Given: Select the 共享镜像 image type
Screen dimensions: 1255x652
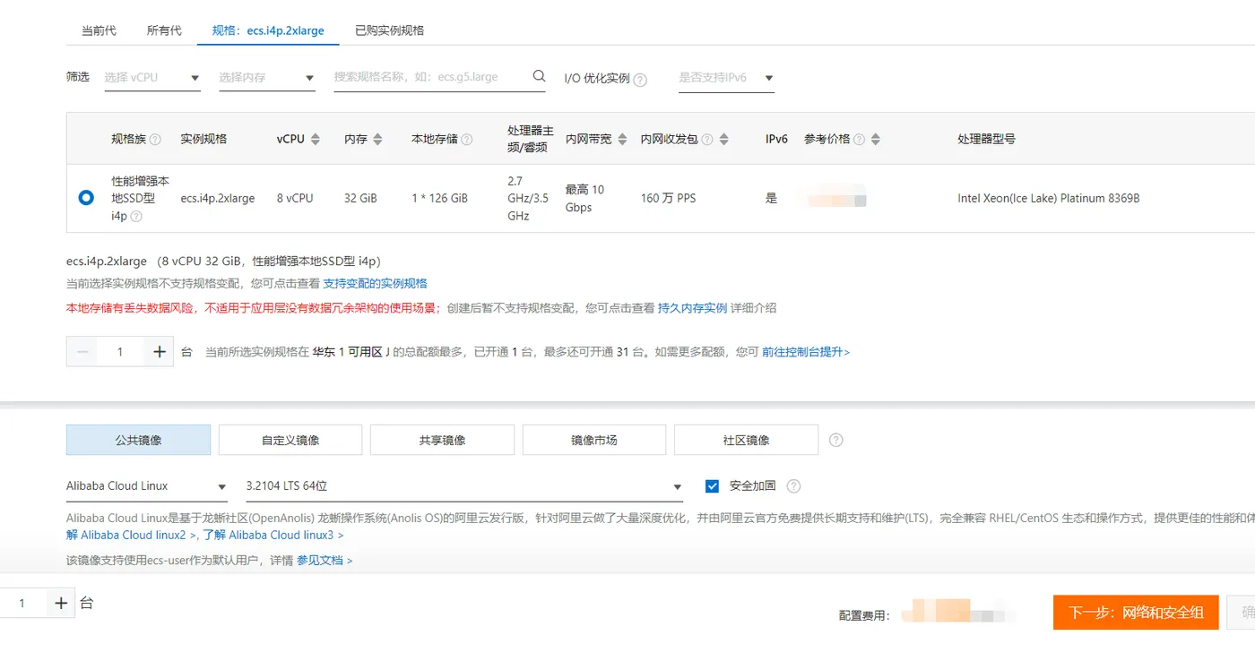Looking at the screenshot, I should (442, 440).
